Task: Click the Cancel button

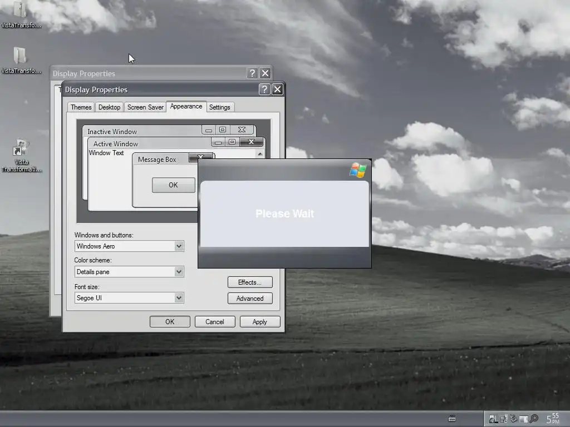Action: point(215,322)
